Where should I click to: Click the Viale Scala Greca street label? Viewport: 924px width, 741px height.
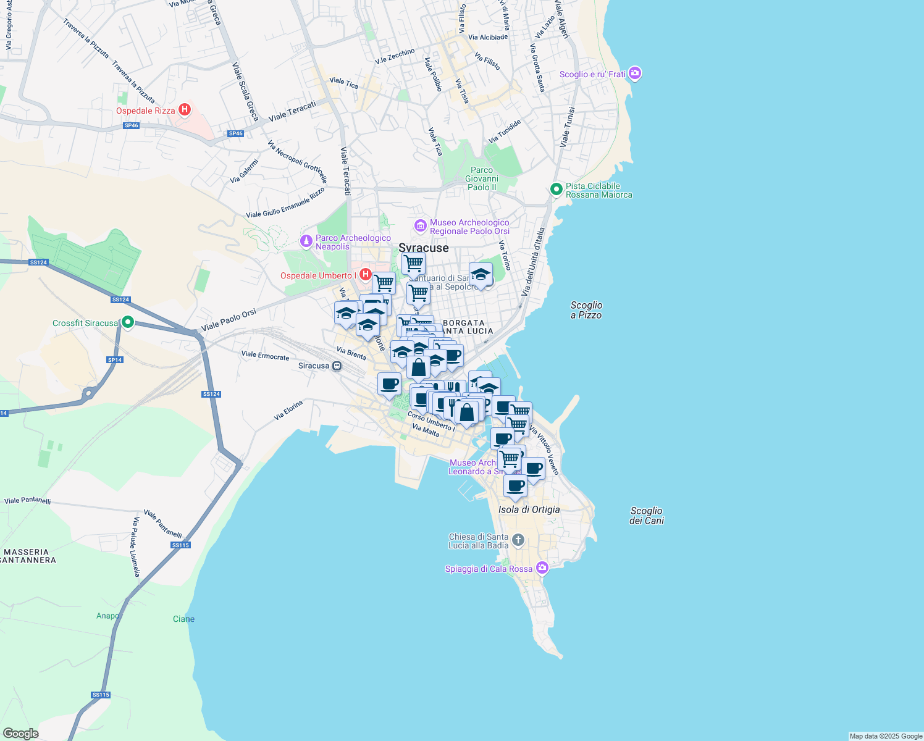(245, 91)
